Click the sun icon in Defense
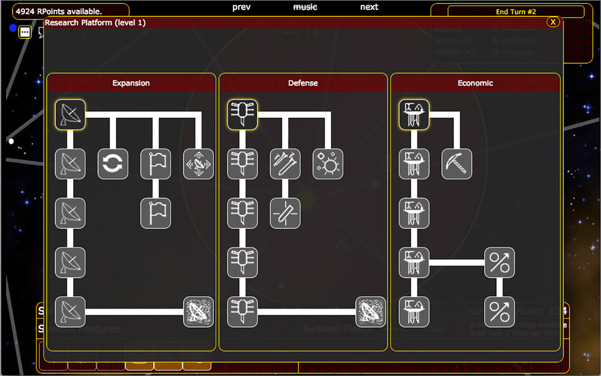601x376 pixels. [x=328, y=164]
